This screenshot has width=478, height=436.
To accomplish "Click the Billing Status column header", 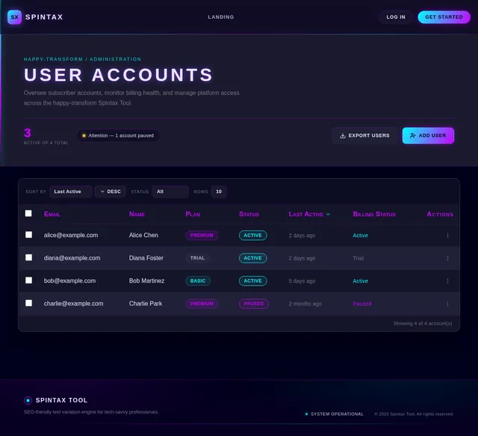I will click(x=374, y=215).
